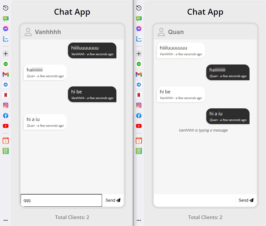Open Facebook icon in right window sidebar
The height and width of the screenshot is (226, 266).
(x=139, y=116)
